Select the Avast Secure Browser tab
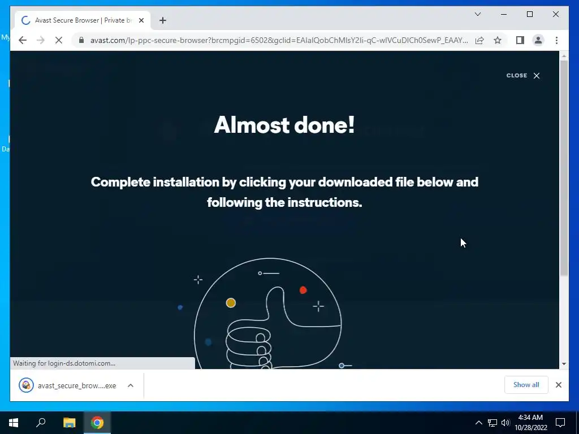 [x=83, y=20]
